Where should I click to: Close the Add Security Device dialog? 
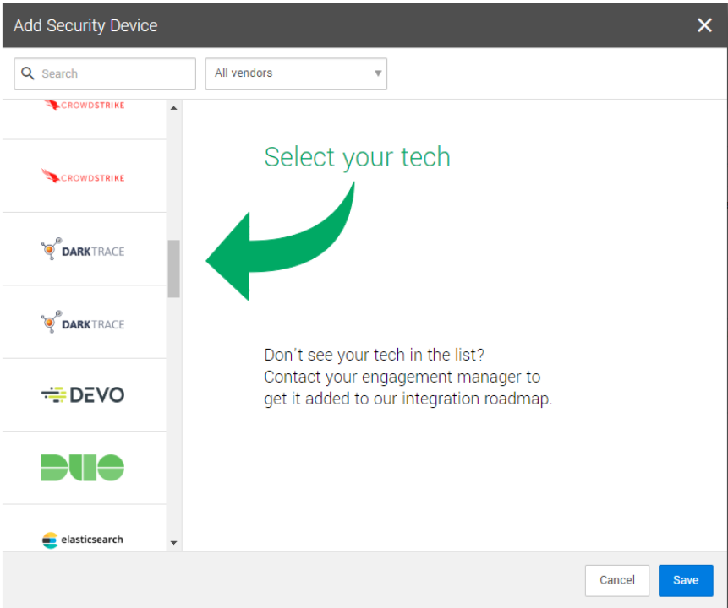(x=704, y=25)
